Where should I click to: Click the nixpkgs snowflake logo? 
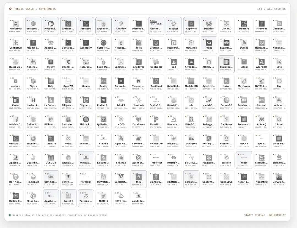coord(174,24)
